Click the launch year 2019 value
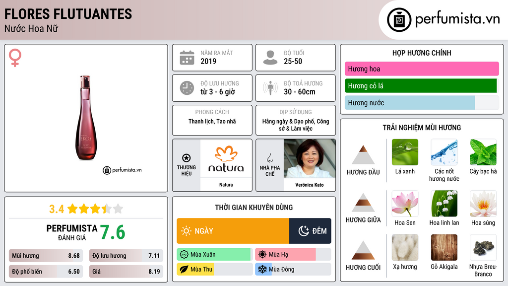 pos(208,61)
